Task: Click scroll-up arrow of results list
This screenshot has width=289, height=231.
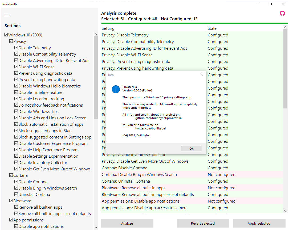Action: coord(285,27)
